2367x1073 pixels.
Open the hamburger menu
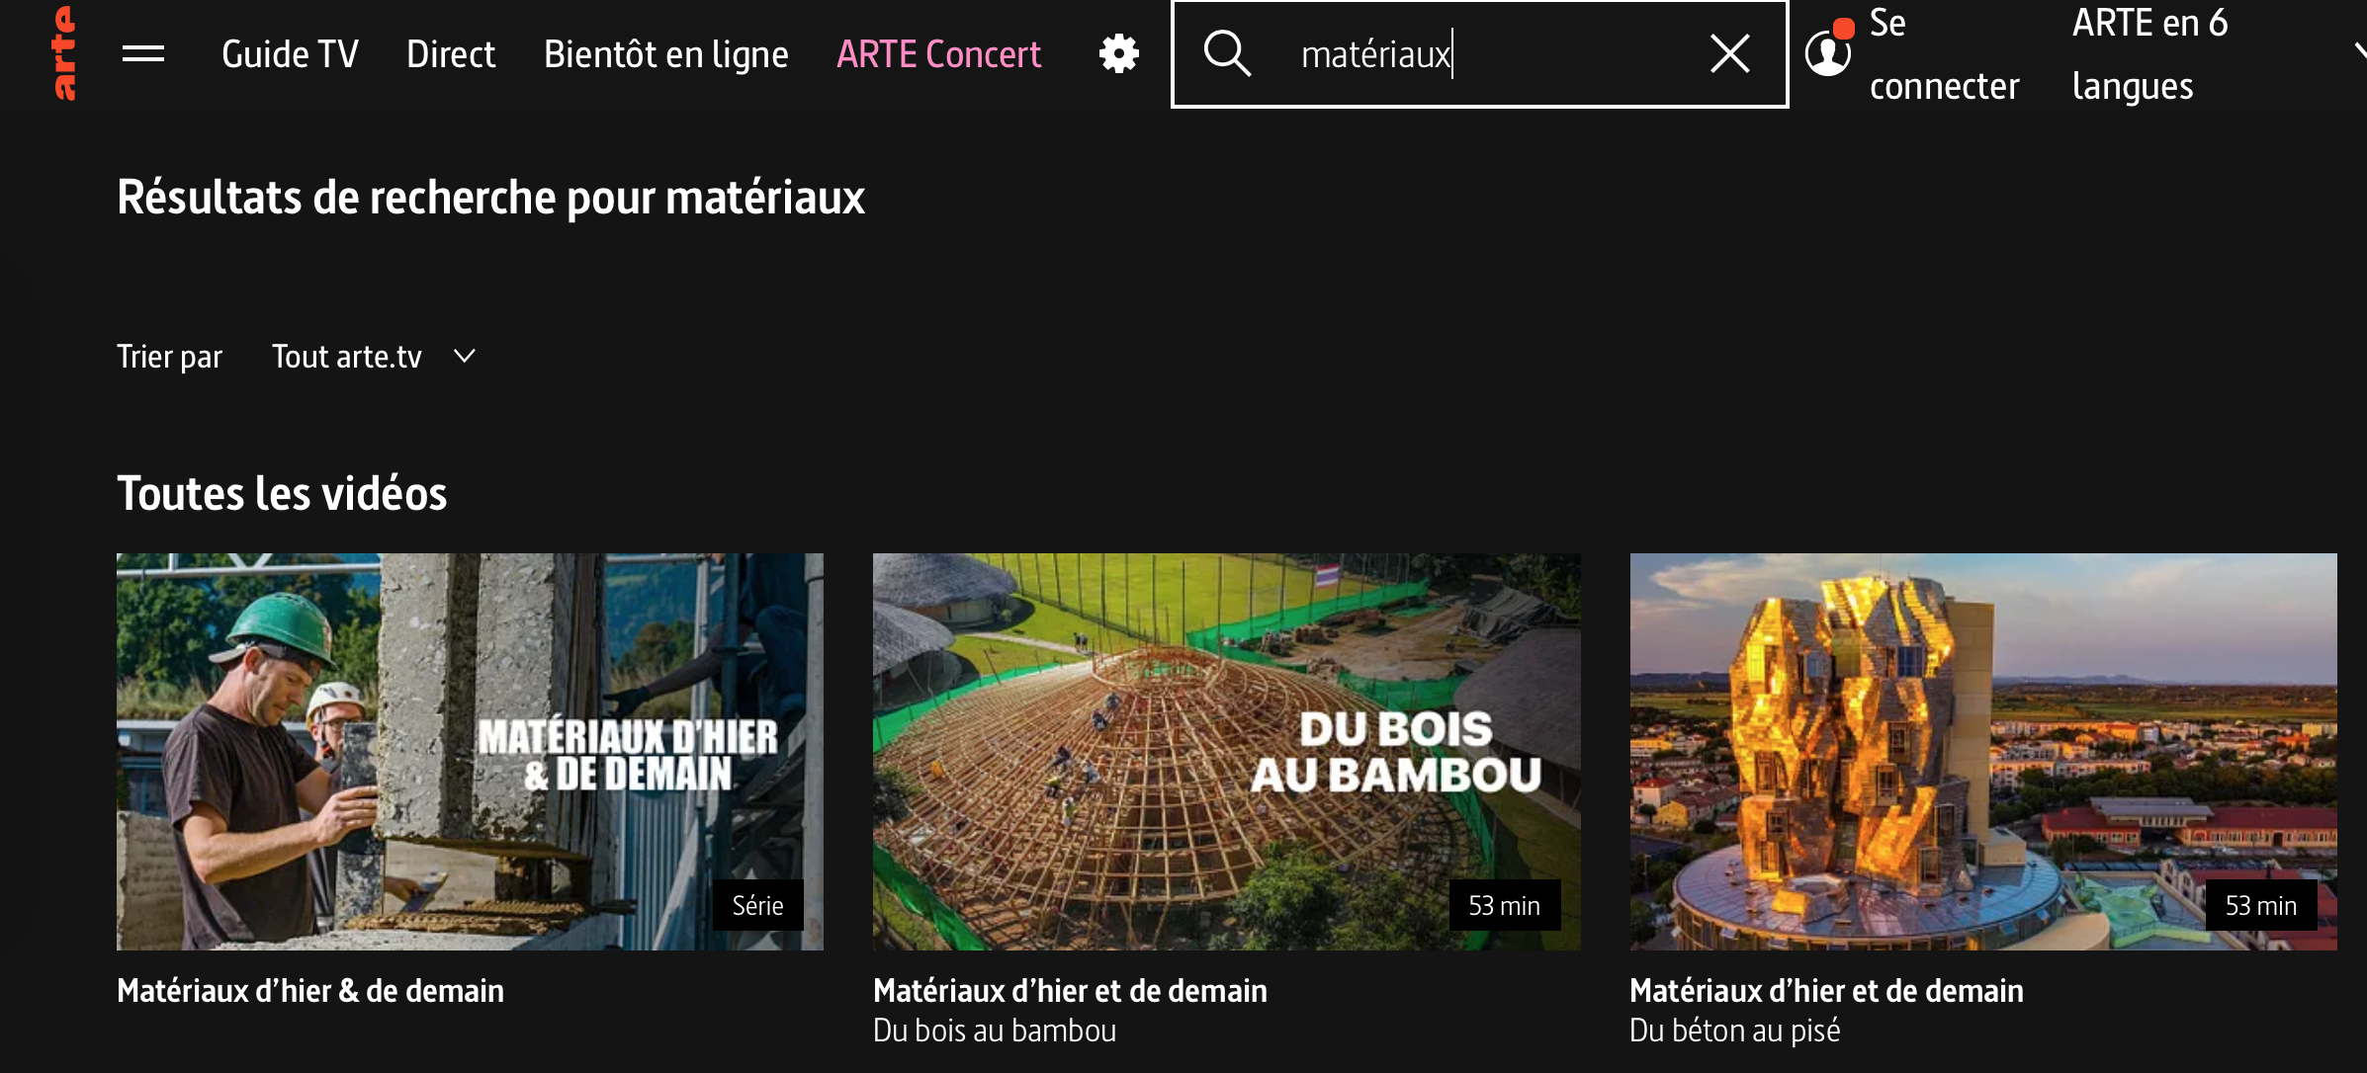pos(143,53)
